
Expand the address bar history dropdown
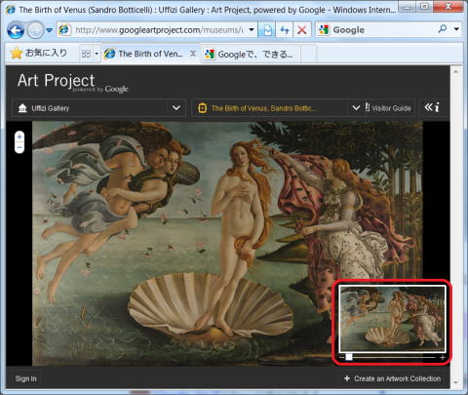pyautogui.click(x=252, y=30)
